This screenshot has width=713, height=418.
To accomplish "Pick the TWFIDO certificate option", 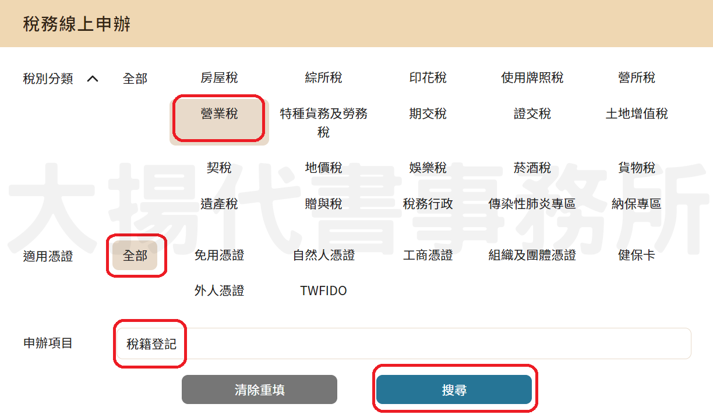I will tap(323, 291).
